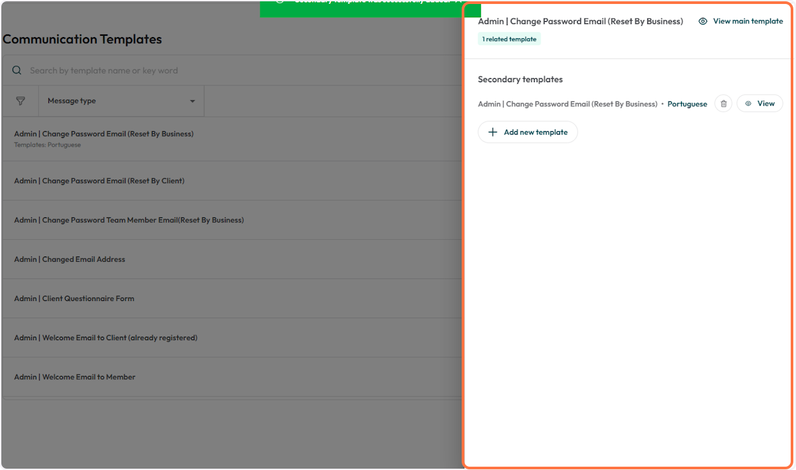Click the 1 related template badge
The image size is (796, 470).
(x=509, y=39)
